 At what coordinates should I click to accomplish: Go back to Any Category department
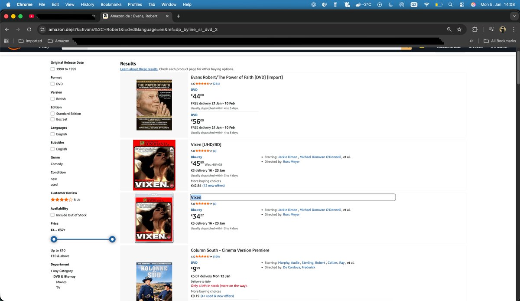click(62, 271)
